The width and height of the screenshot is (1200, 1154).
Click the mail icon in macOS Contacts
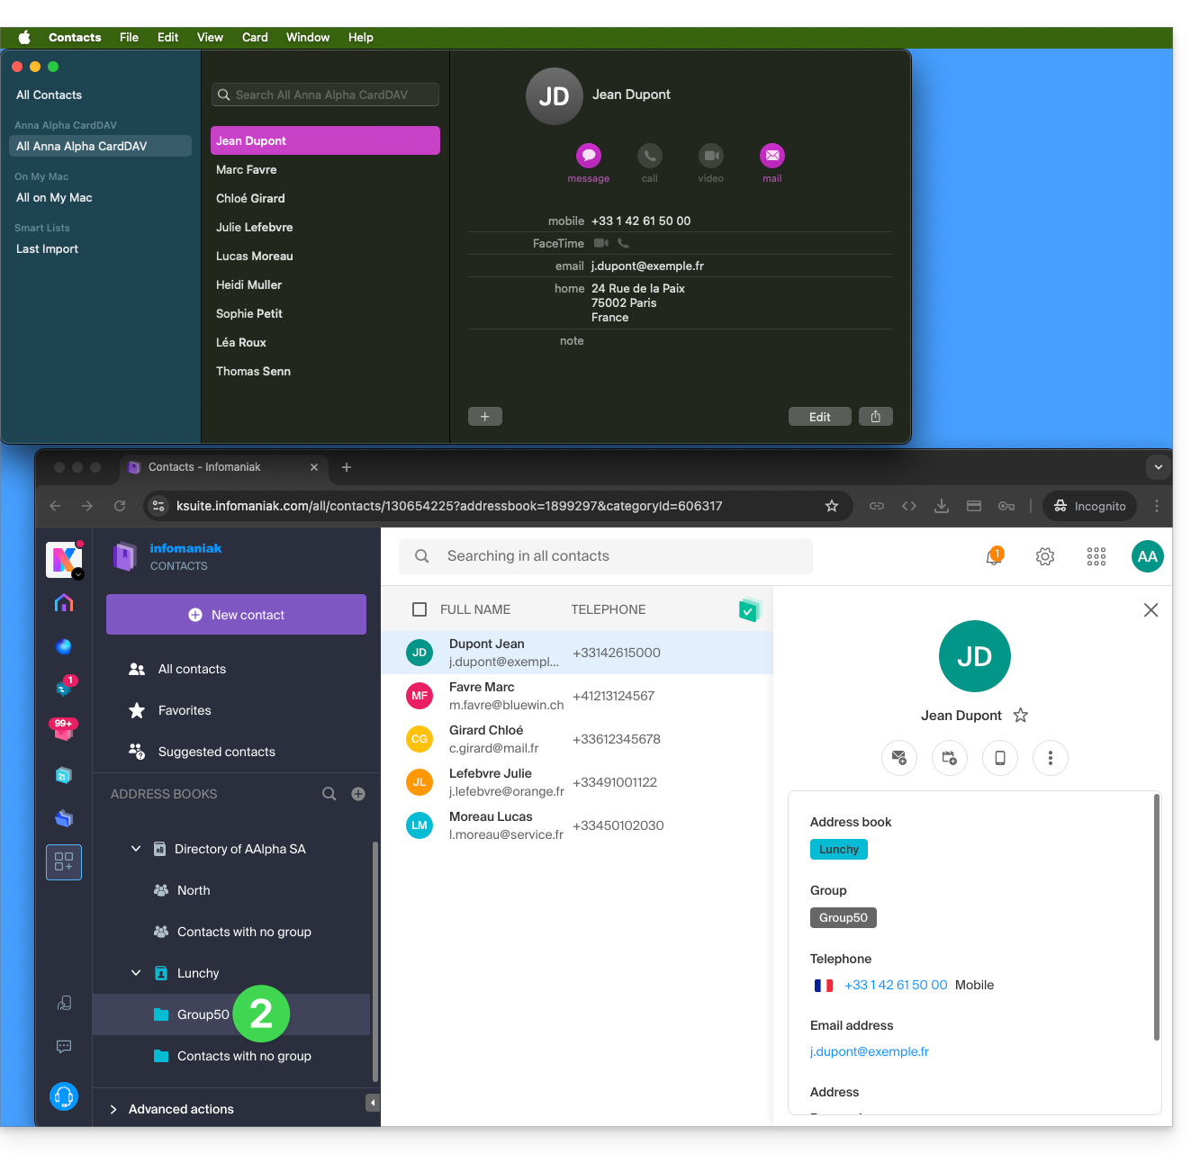[x=772, y=156]
